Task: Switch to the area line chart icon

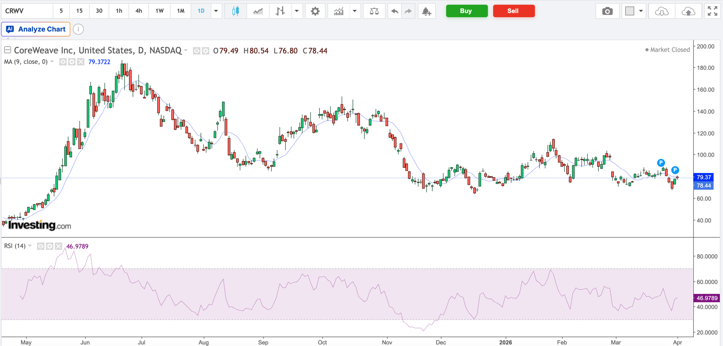Action: 258,11
